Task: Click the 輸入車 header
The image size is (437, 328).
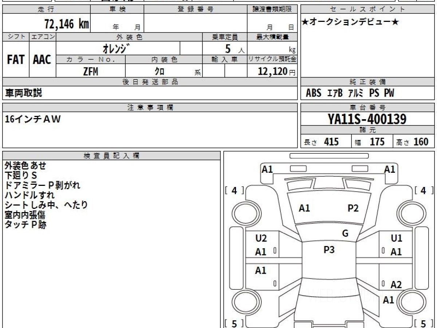Action: point(225,59)
